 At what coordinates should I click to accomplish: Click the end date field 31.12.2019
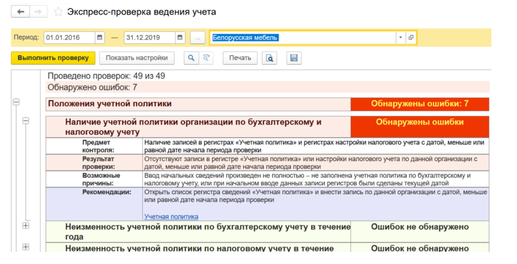(150, 38)
